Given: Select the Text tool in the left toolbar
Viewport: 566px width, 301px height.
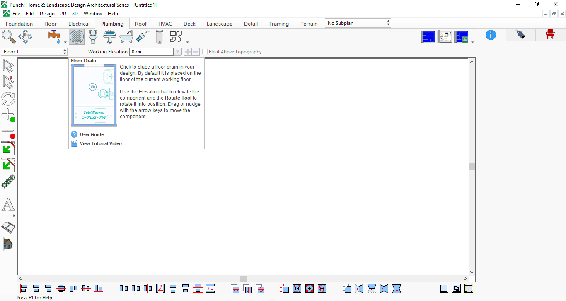Looking at the screenshot, I should pos(8,205).
